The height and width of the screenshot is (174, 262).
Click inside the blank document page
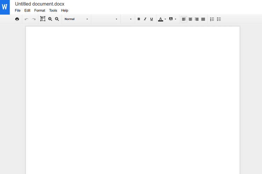133,100
